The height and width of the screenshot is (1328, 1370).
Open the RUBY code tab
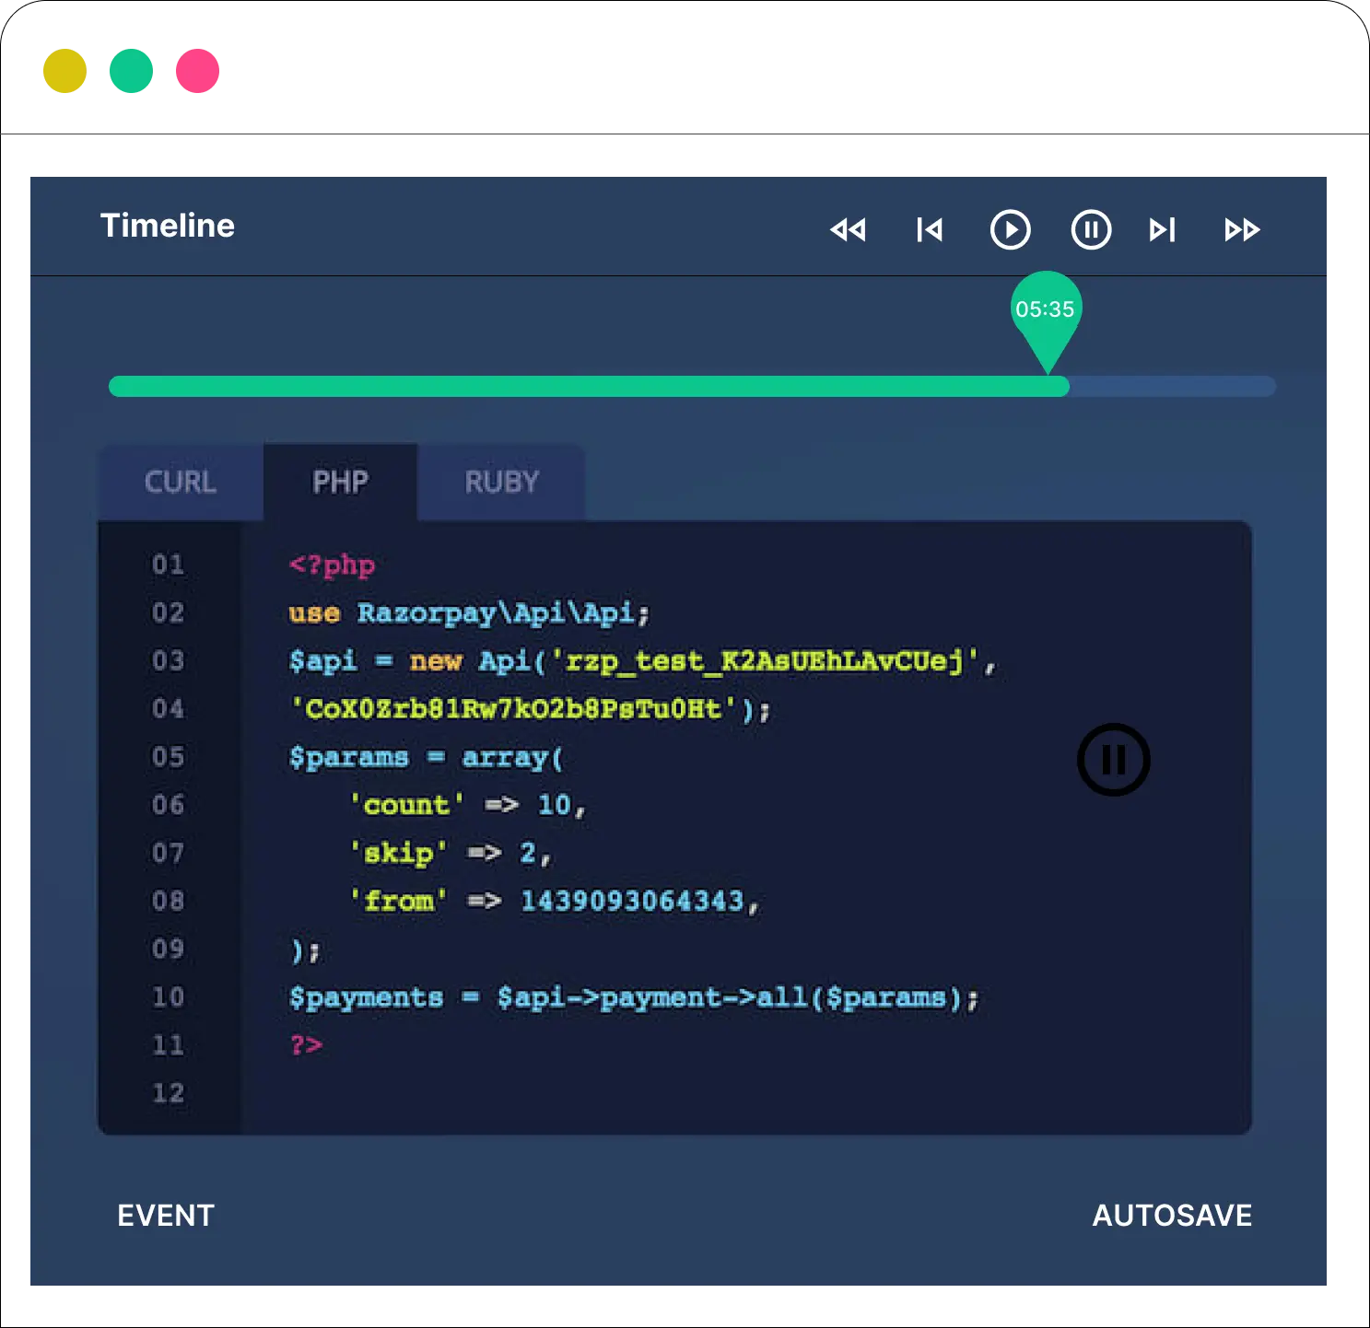tap(501, 482)
